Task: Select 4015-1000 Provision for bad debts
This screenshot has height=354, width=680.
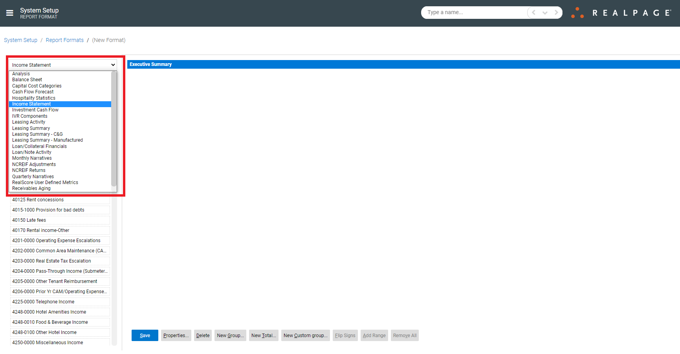Action: pyautogui.click(x=60, y=210)
